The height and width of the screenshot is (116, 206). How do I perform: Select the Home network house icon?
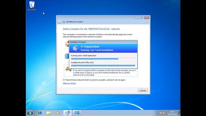pyautogui.click(x=67, y=44)
